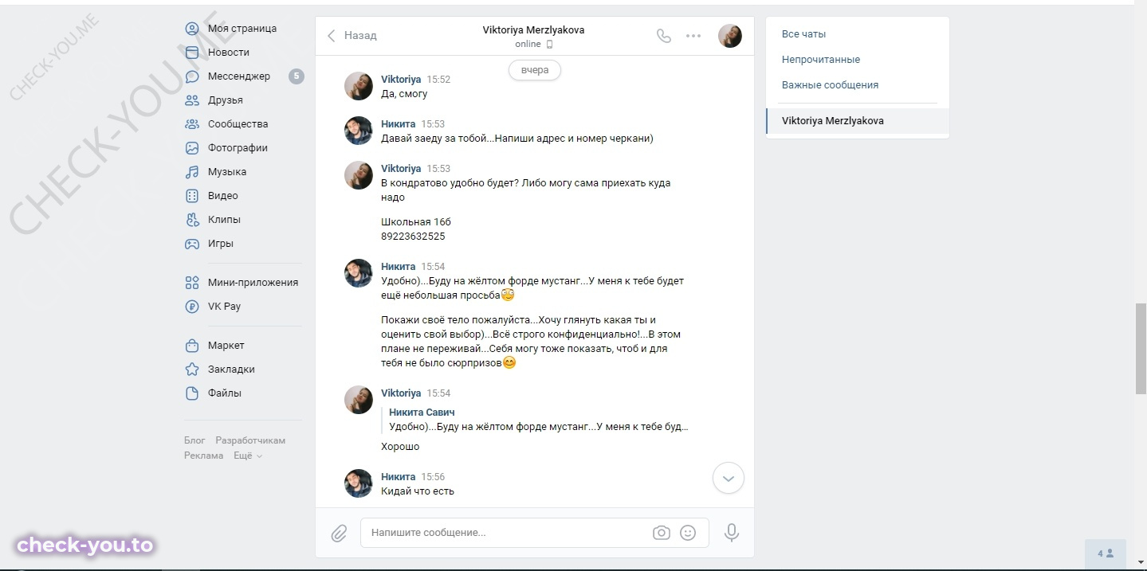Open the Маркет bag icon
1147x571 pixels.
[192, 346]
